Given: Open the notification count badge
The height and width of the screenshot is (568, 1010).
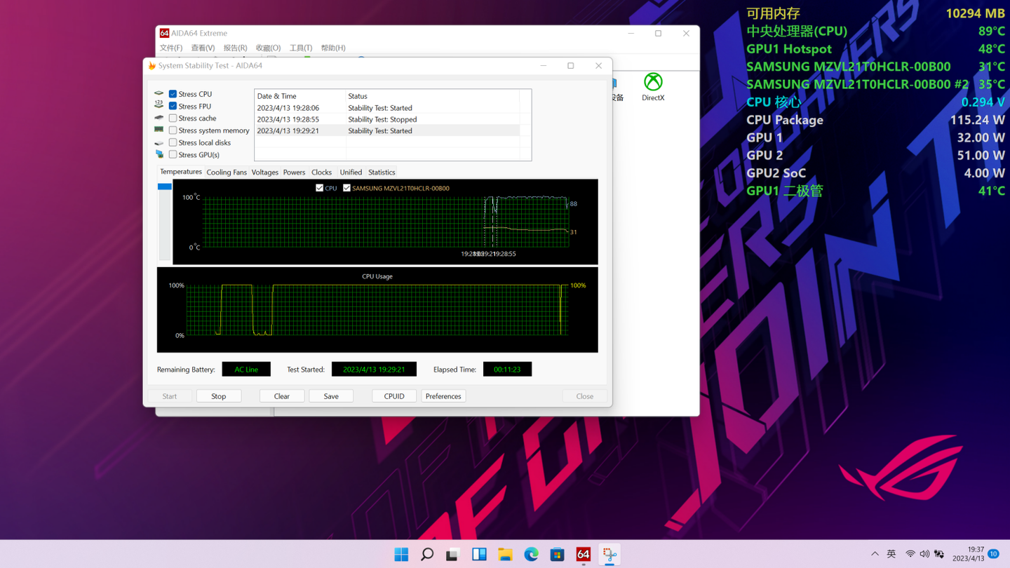Looking at the screenshot, I should [993, 554].
